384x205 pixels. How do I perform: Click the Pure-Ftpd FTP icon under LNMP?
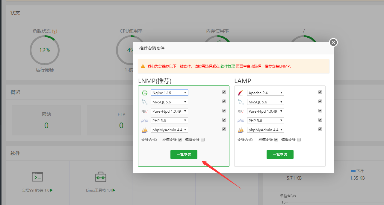coord(145,111)
